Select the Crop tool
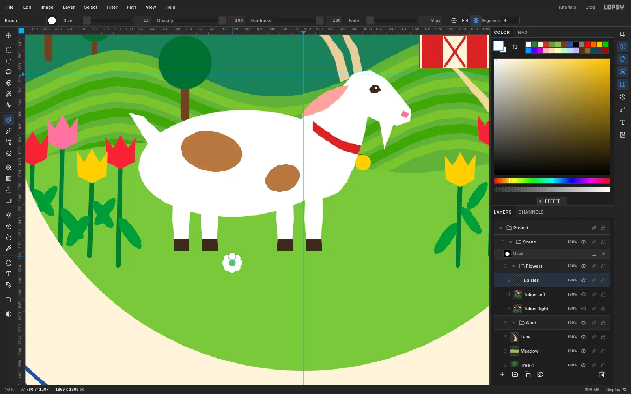This screenshot has width=631, height=394. [x=9, y=299]
